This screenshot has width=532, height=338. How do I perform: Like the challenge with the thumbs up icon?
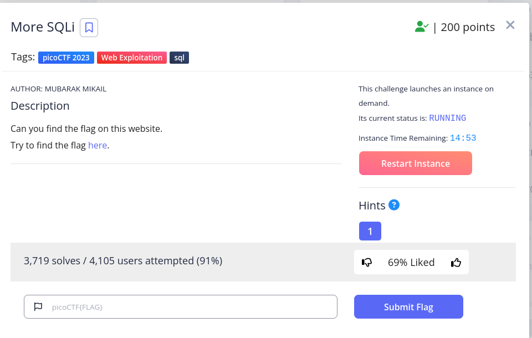click(x=456, y=262)
